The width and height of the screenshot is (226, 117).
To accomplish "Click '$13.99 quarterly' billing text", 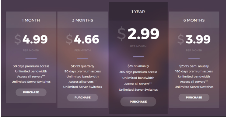I will click(83, 66).
